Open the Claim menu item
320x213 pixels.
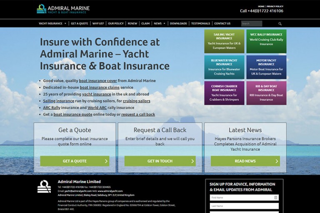145,23
